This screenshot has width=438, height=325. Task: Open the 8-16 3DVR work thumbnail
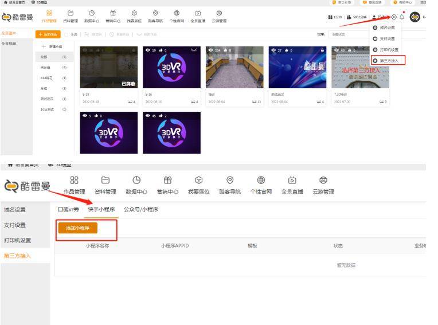pos(171,67)
